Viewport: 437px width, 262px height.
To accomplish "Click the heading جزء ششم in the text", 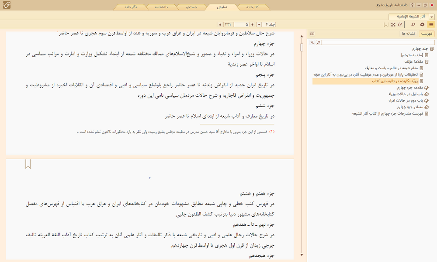I will [x=265, y=106].
